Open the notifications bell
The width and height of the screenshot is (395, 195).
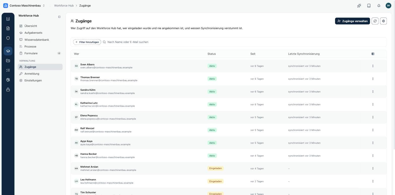pos(379,6)
